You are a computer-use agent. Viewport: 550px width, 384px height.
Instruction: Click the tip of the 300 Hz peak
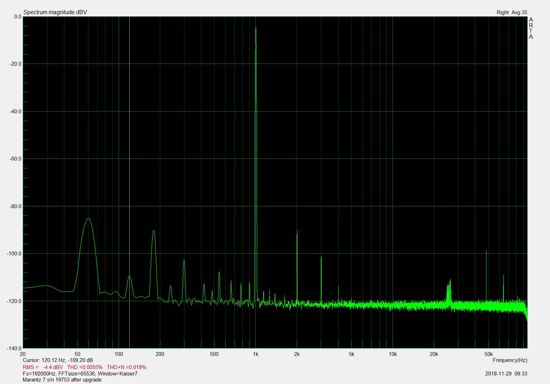(x=184, y=261)
